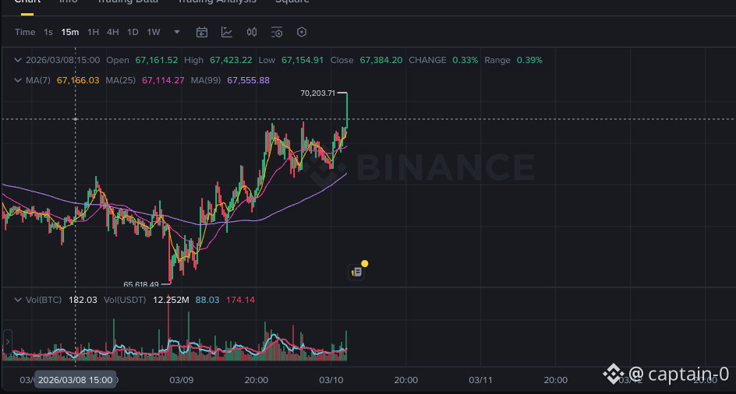Image resolution: width=736 pixels, height=394 pixels.
Task: Click the volume MA value 88.03
Action: point(207,300)
